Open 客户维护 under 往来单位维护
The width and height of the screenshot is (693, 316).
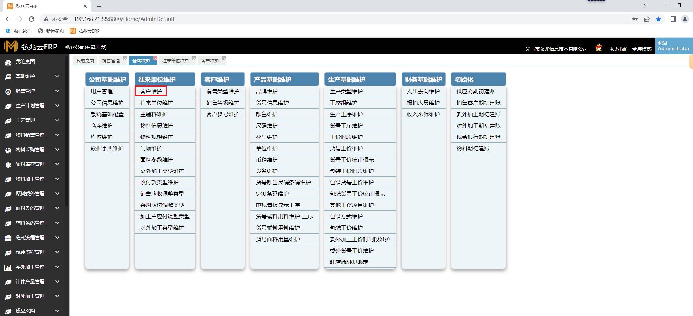click(x=151, y=91)
